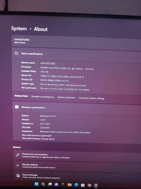Click the Device specifications info icon
The height and width of the screenshot is (189, 141).
click(17, 53)
